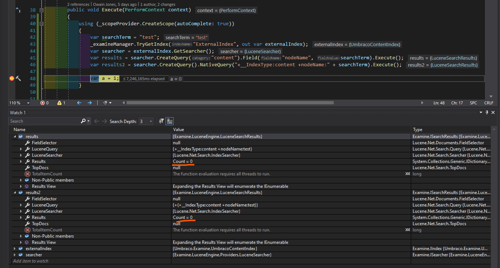Click the Ch: 17 status indicator
The height and width of the screenshot is (268, 500).
coord(457,103)
